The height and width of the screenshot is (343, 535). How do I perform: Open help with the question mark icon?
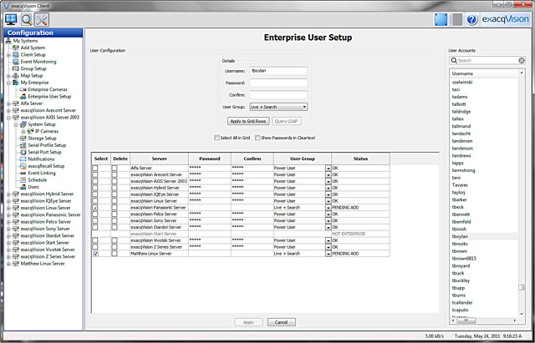(471, 18)
